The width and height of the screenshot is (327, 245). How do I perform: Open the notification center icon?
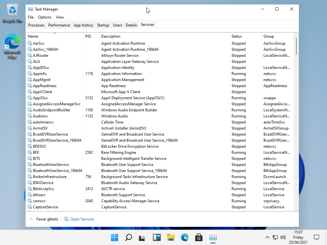pos(316,237)
